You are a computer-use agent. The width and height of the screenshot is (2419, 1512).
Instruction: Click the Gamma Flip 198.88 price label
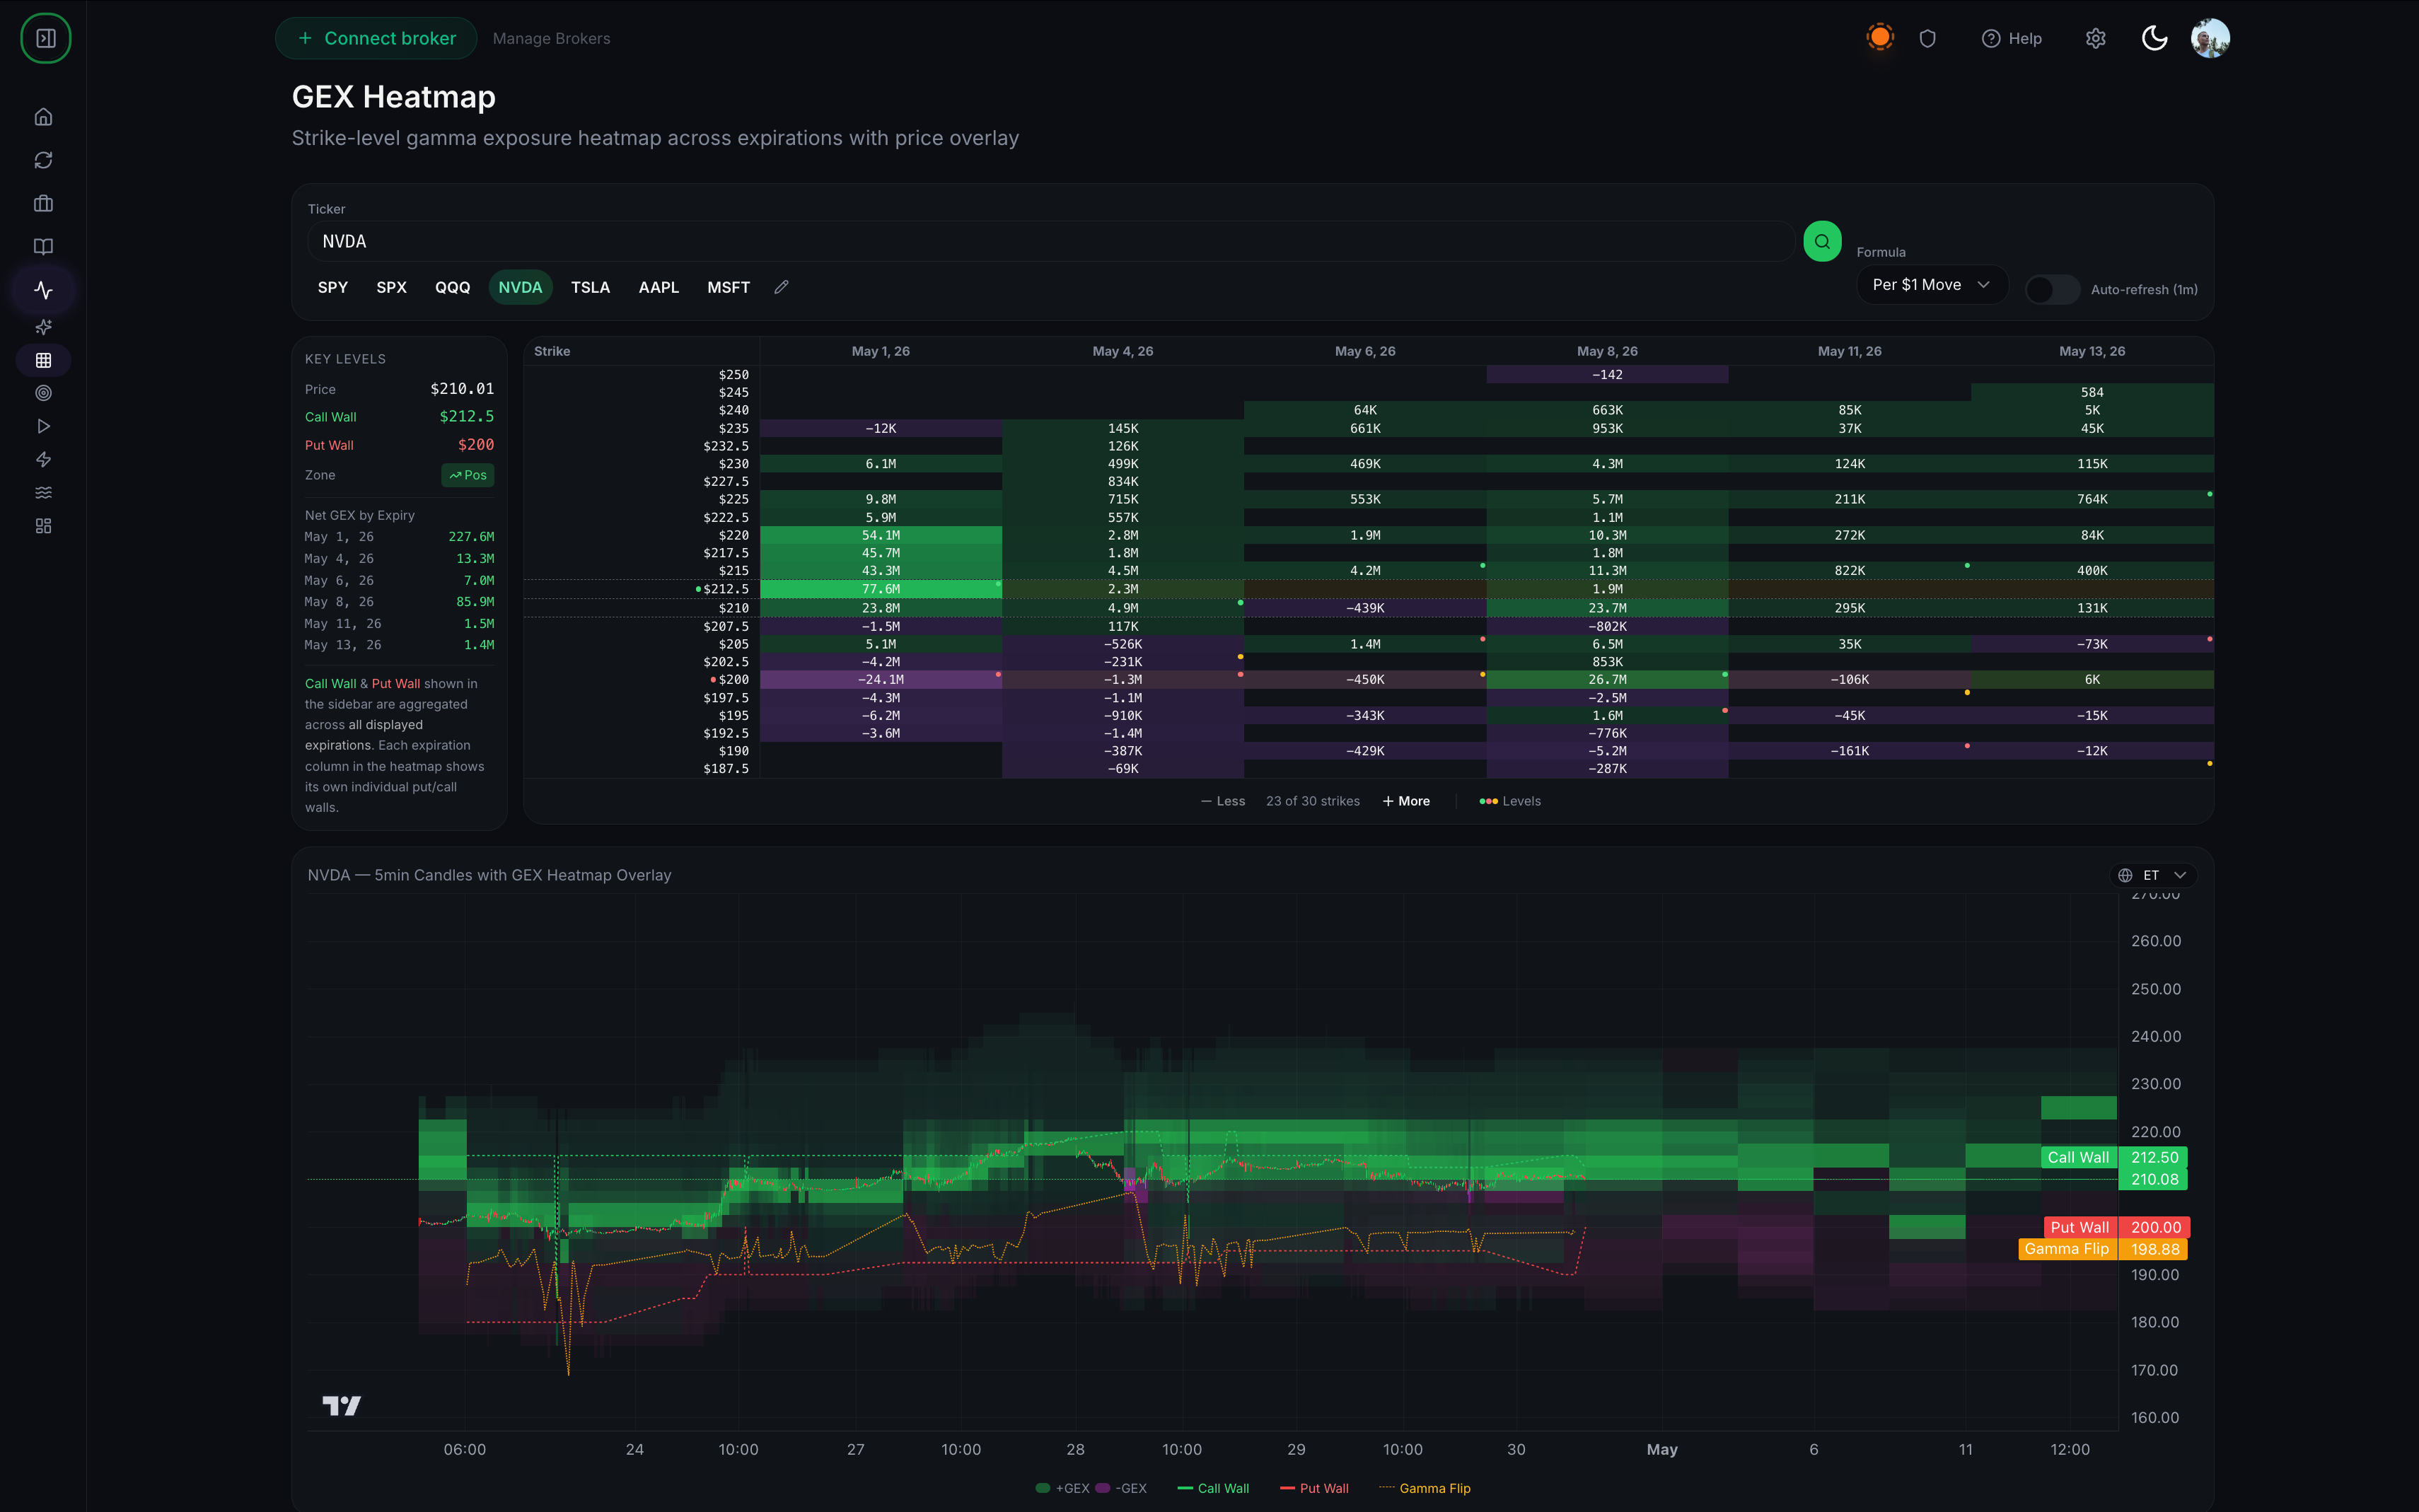(2103, 1249)
